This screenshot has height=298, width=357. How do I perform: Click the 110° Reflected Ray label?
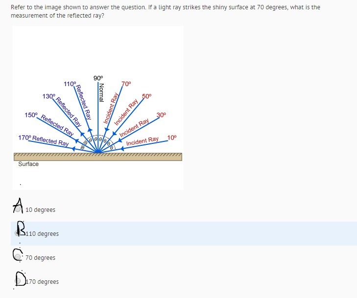tap(70, 84)
